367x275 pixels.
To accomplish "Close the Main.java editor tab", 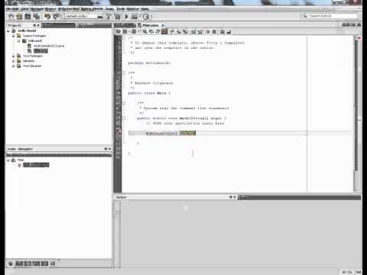I will coord(163,25).
